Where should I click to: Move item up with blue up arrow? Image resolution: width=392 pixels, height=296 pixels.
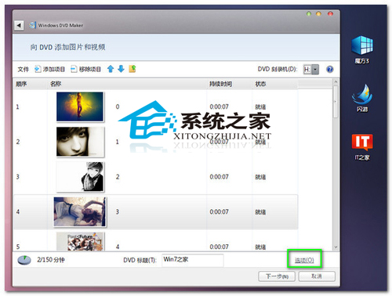pos(111,69)
